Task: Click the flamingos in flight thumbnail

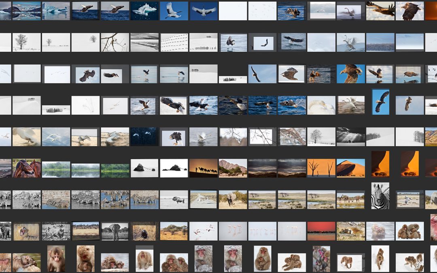Action: coord(204,231)
